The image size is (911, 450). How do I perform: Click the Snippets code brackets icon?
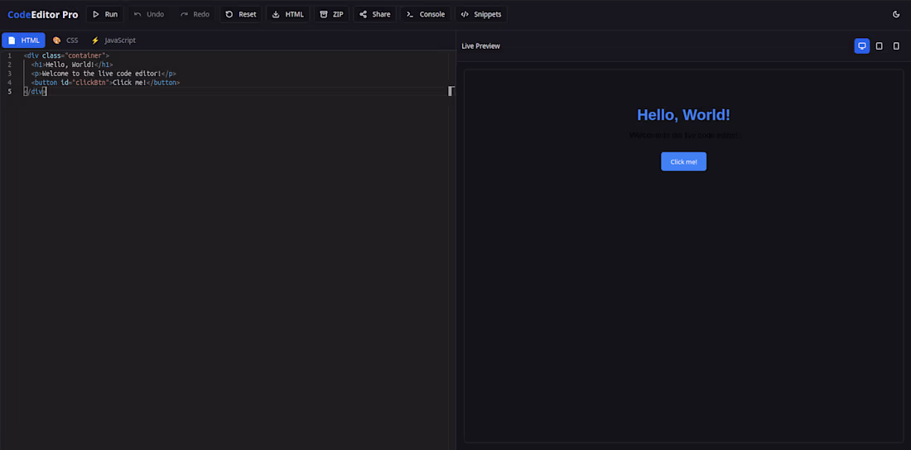(465, 15)
